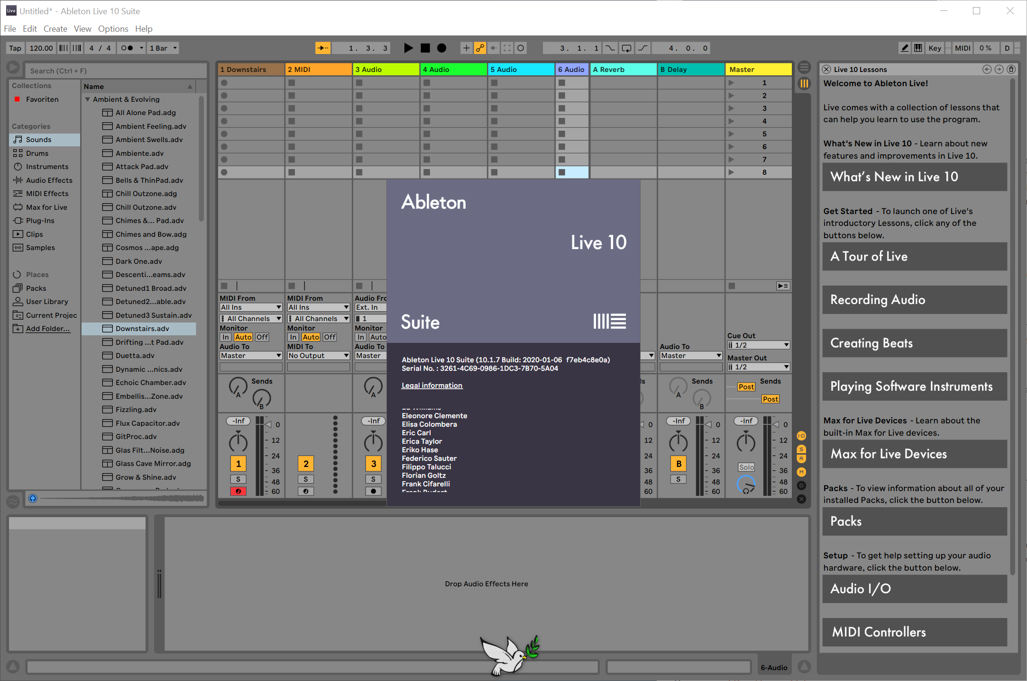Toggle the browser show/hide triangle button

(x=13, y=68)
